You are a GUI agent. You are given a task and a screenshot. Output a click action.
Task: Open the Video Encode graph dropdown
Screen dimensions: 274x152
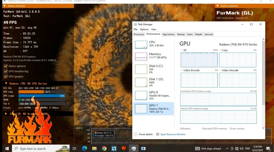pyautogui.click(x=182, y=70)
